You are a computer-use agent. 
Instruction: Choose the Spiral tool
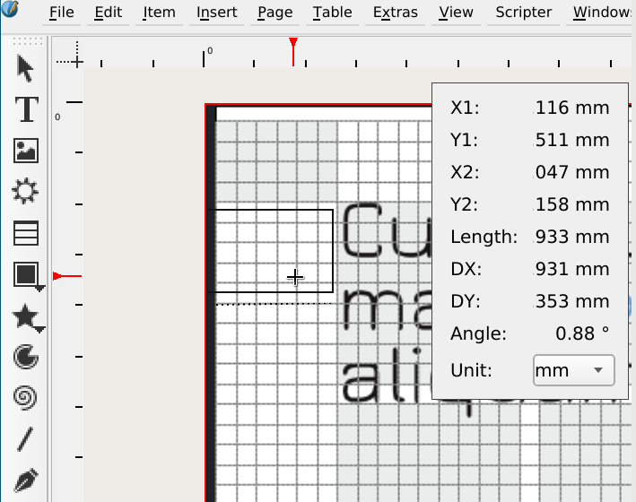click(x=26, y=397)
